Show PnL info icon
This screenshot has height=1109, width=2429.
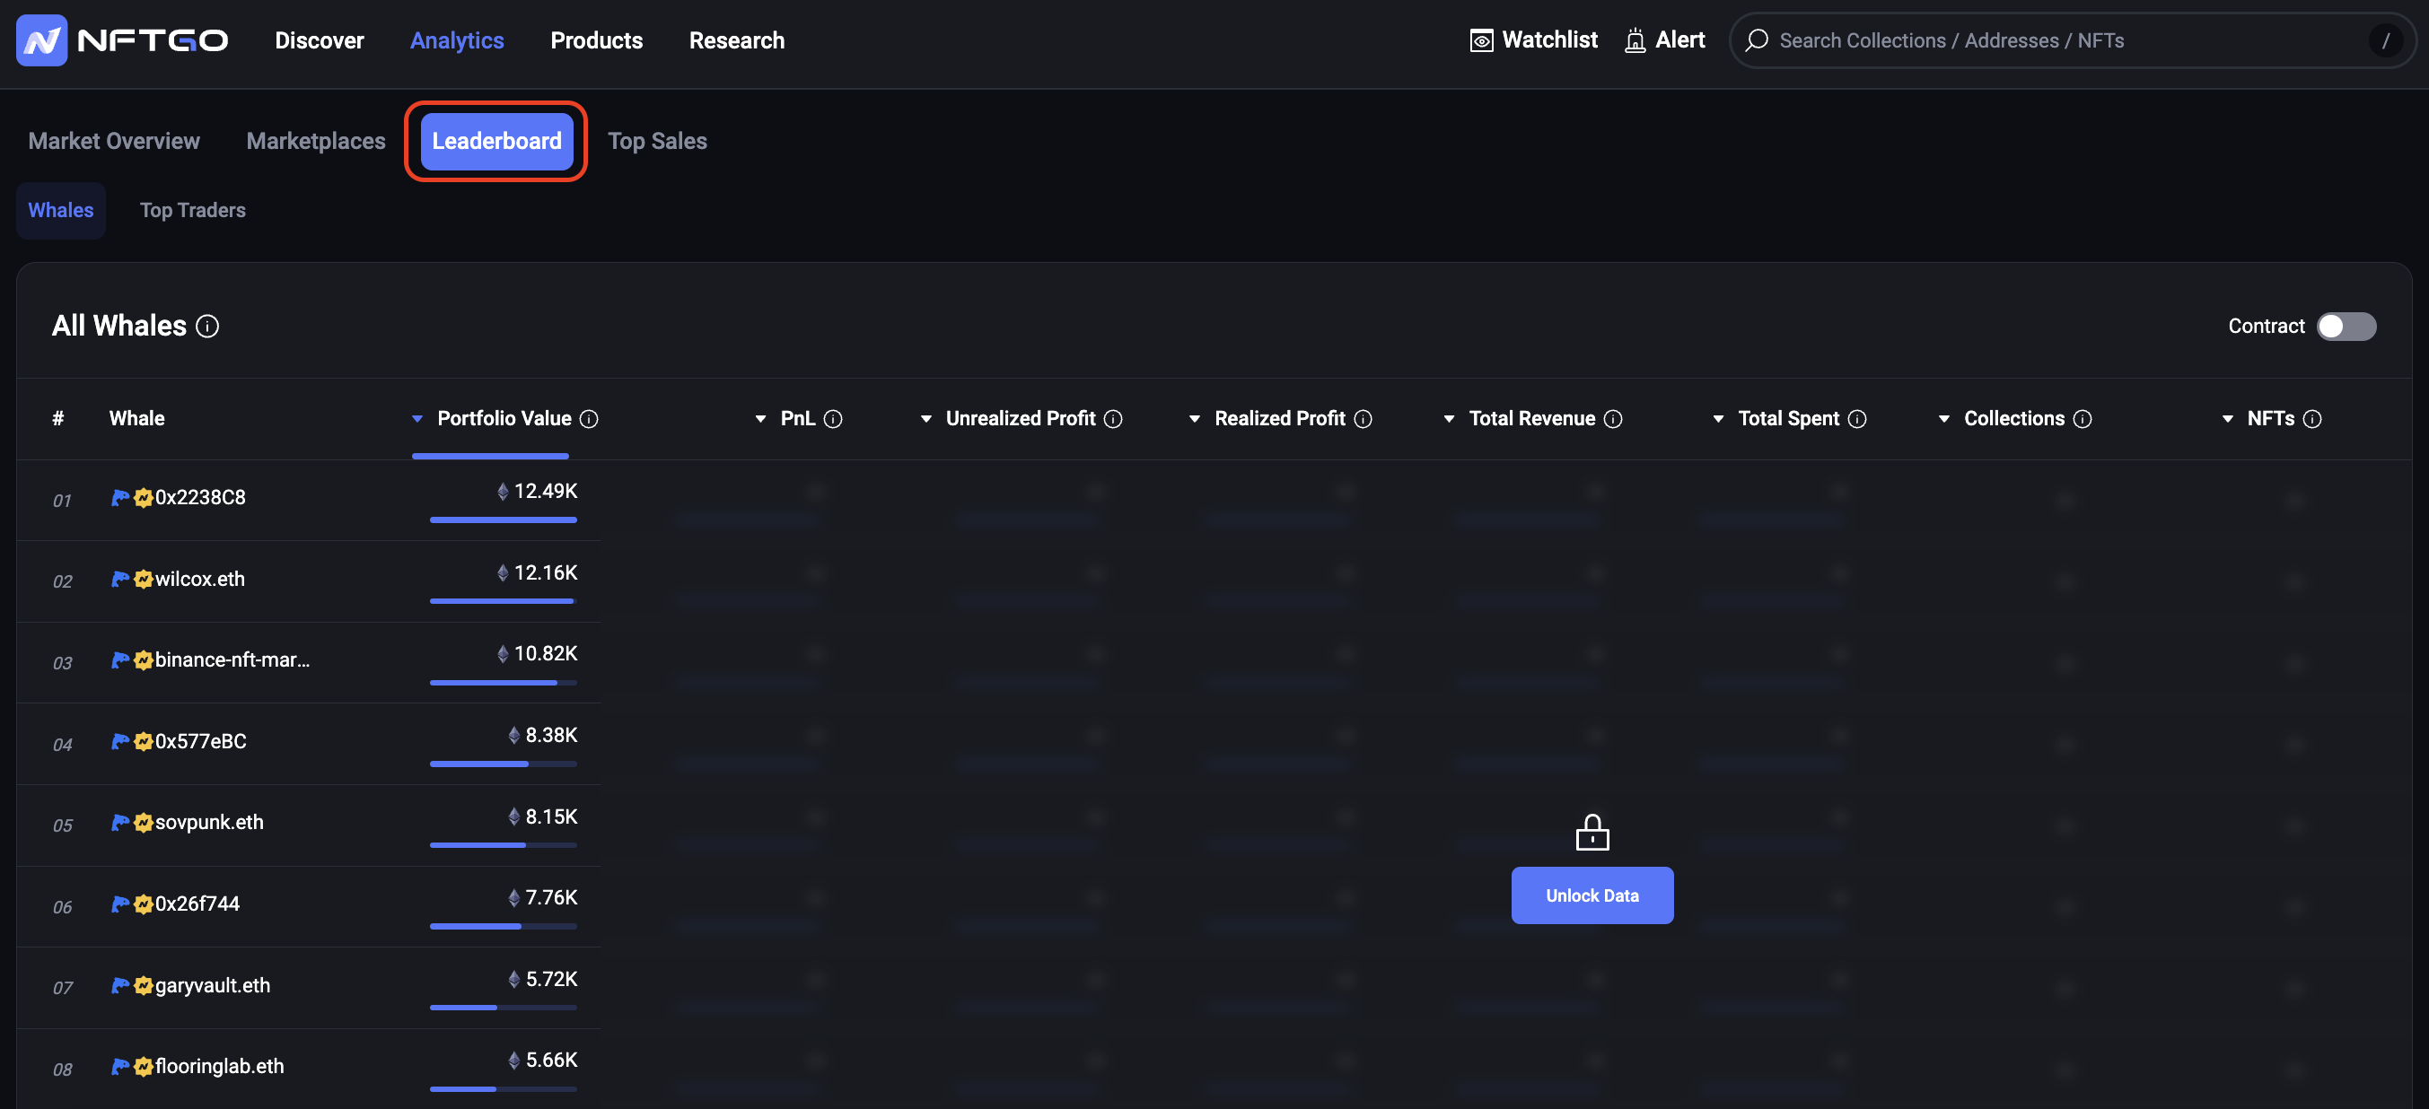click(x=833, y=419)
